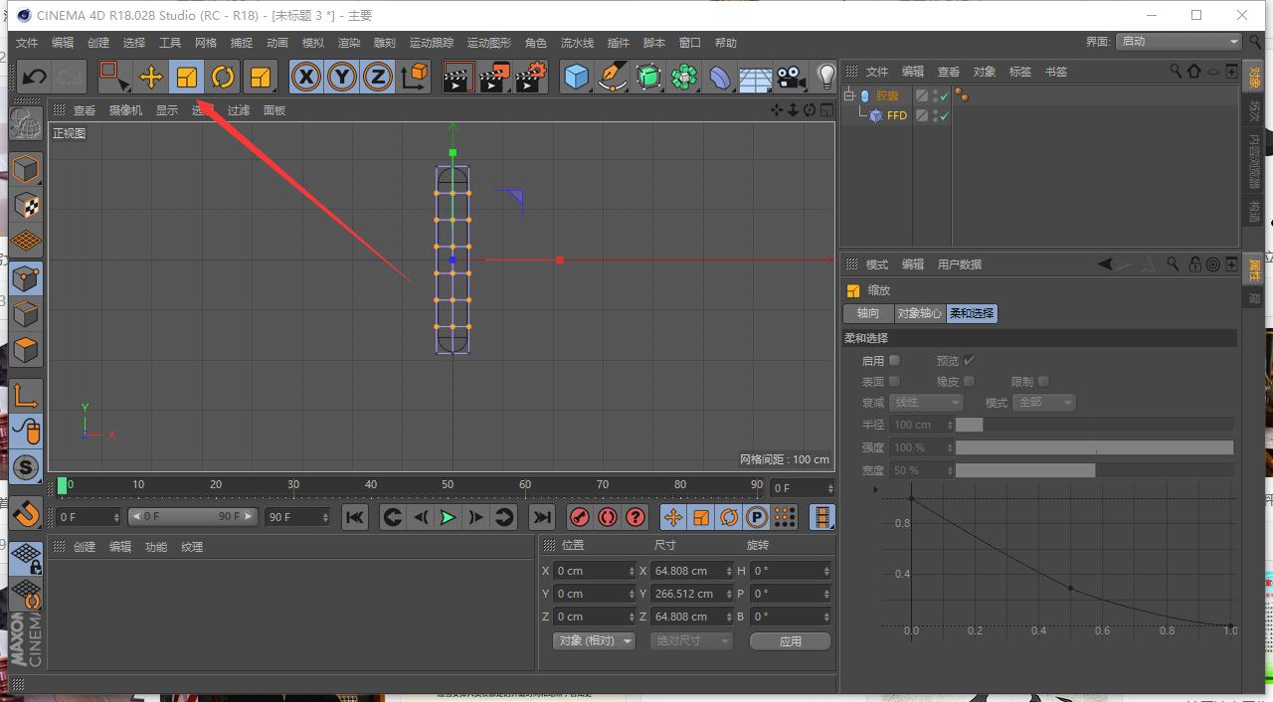Open the 帮助 menu

[x=726, y=43]
